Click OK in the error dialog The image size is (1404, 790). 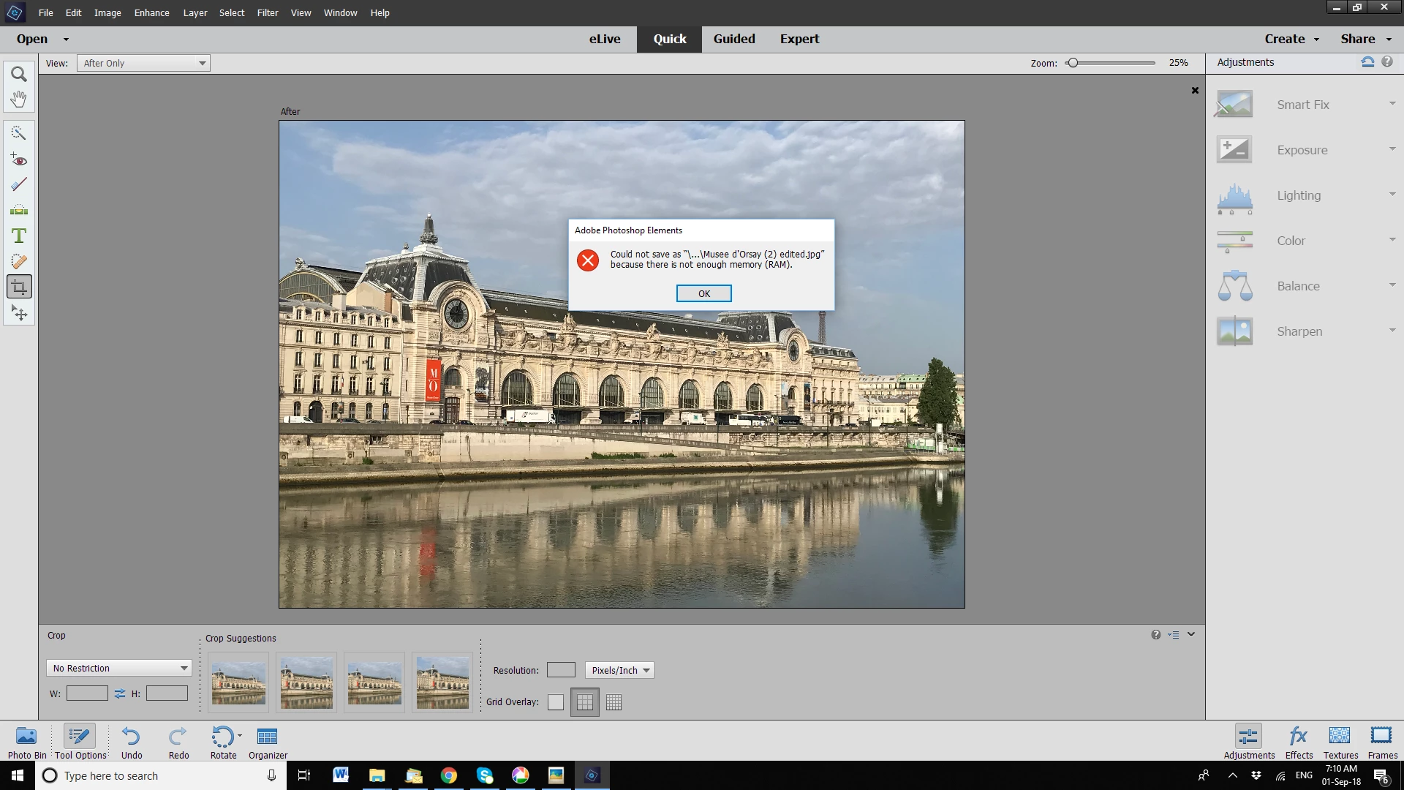(703, 293)
